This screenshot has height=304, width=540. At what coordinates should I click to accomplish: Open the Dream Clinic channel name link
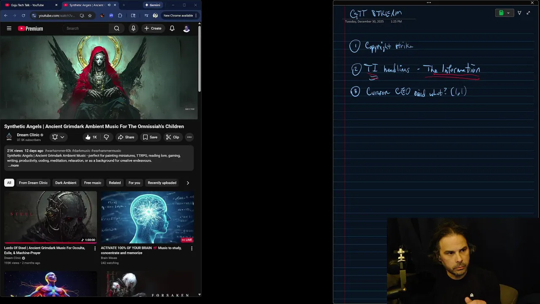tap(28, 135)
